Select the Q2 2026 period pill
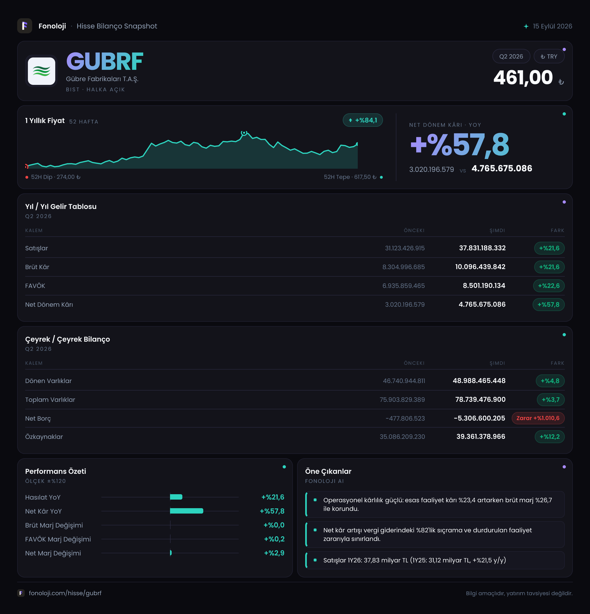Screen dimensions: 590x614 [x=511, y=56]
